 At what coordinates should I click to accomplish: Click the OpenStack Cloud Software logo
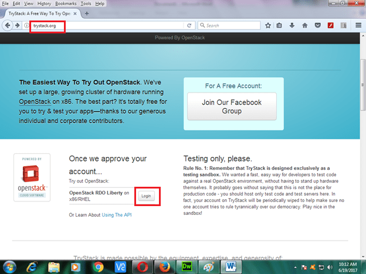(x=32, y=177)
